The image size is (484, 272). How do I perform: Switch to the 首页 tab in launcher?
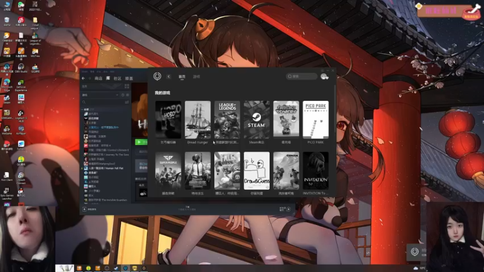tap(182, 77)
